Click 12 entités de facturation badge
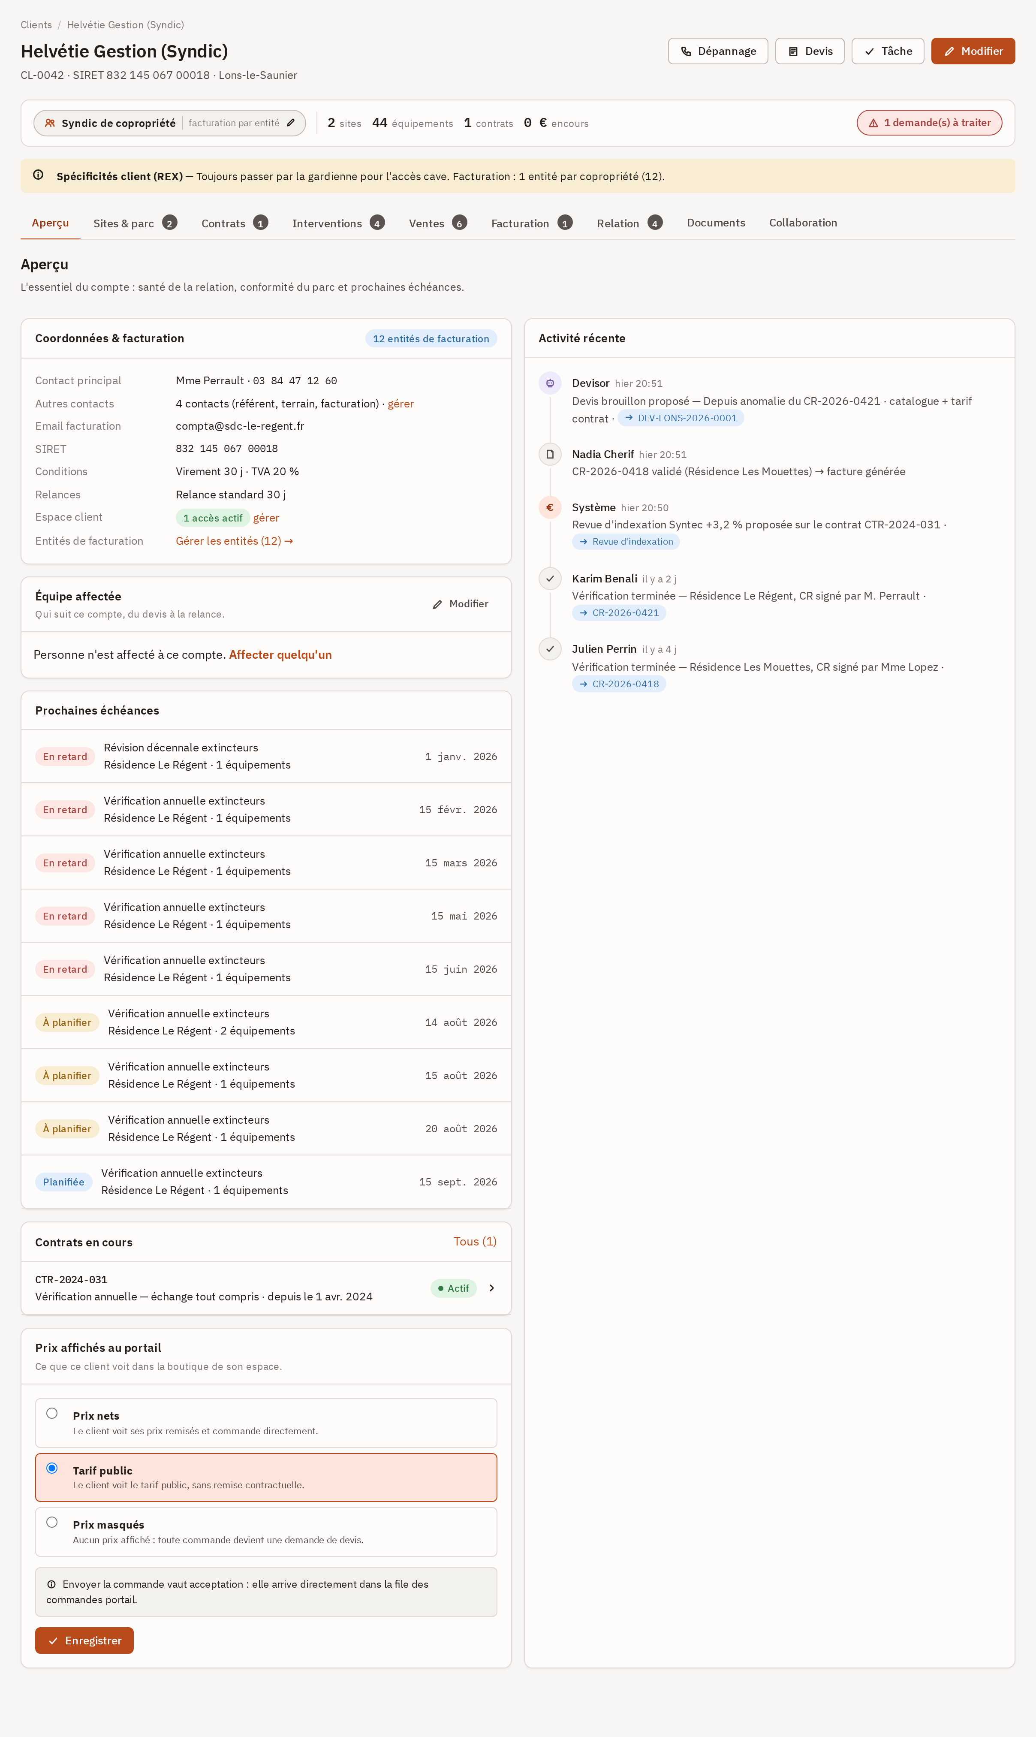This screenshot has height=1737, width=1036. (431, 338)
